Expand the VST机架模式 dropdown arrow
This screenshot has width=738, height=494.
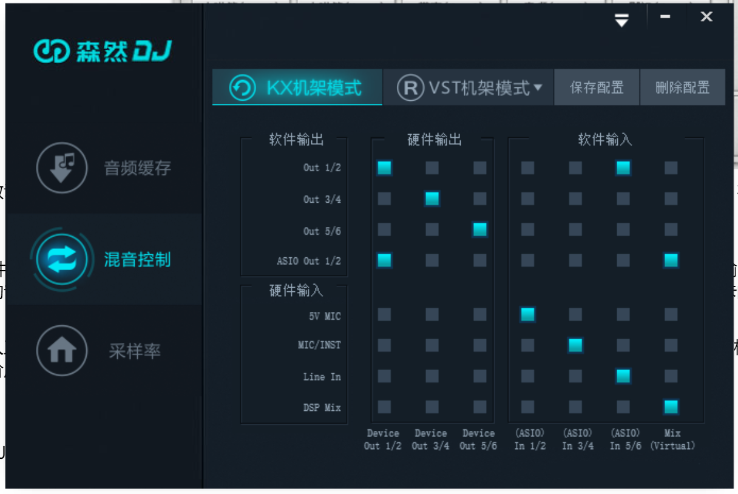point(538,88)
